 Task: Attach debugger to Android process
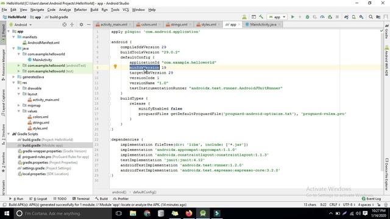tap(330, 17)
